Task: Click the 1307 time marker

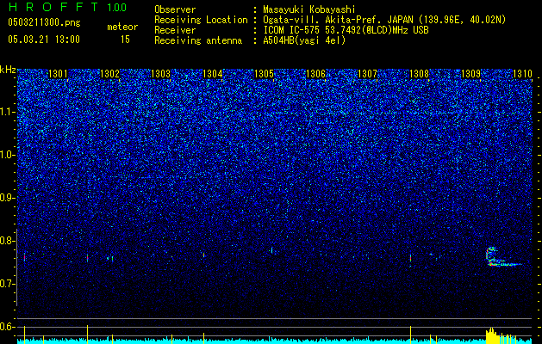Action: pyautogui.click(x=367, y=74)
